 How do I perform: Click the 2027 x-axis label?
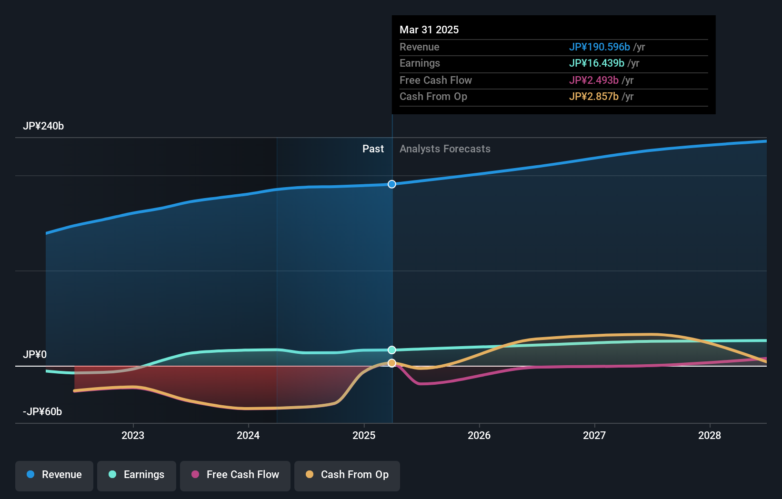click(594, 435)
